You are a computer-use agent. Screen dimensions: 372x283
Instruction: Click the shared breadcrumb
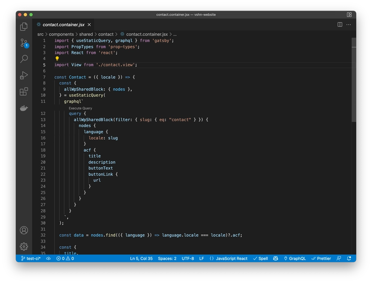[x=86, y=34]
